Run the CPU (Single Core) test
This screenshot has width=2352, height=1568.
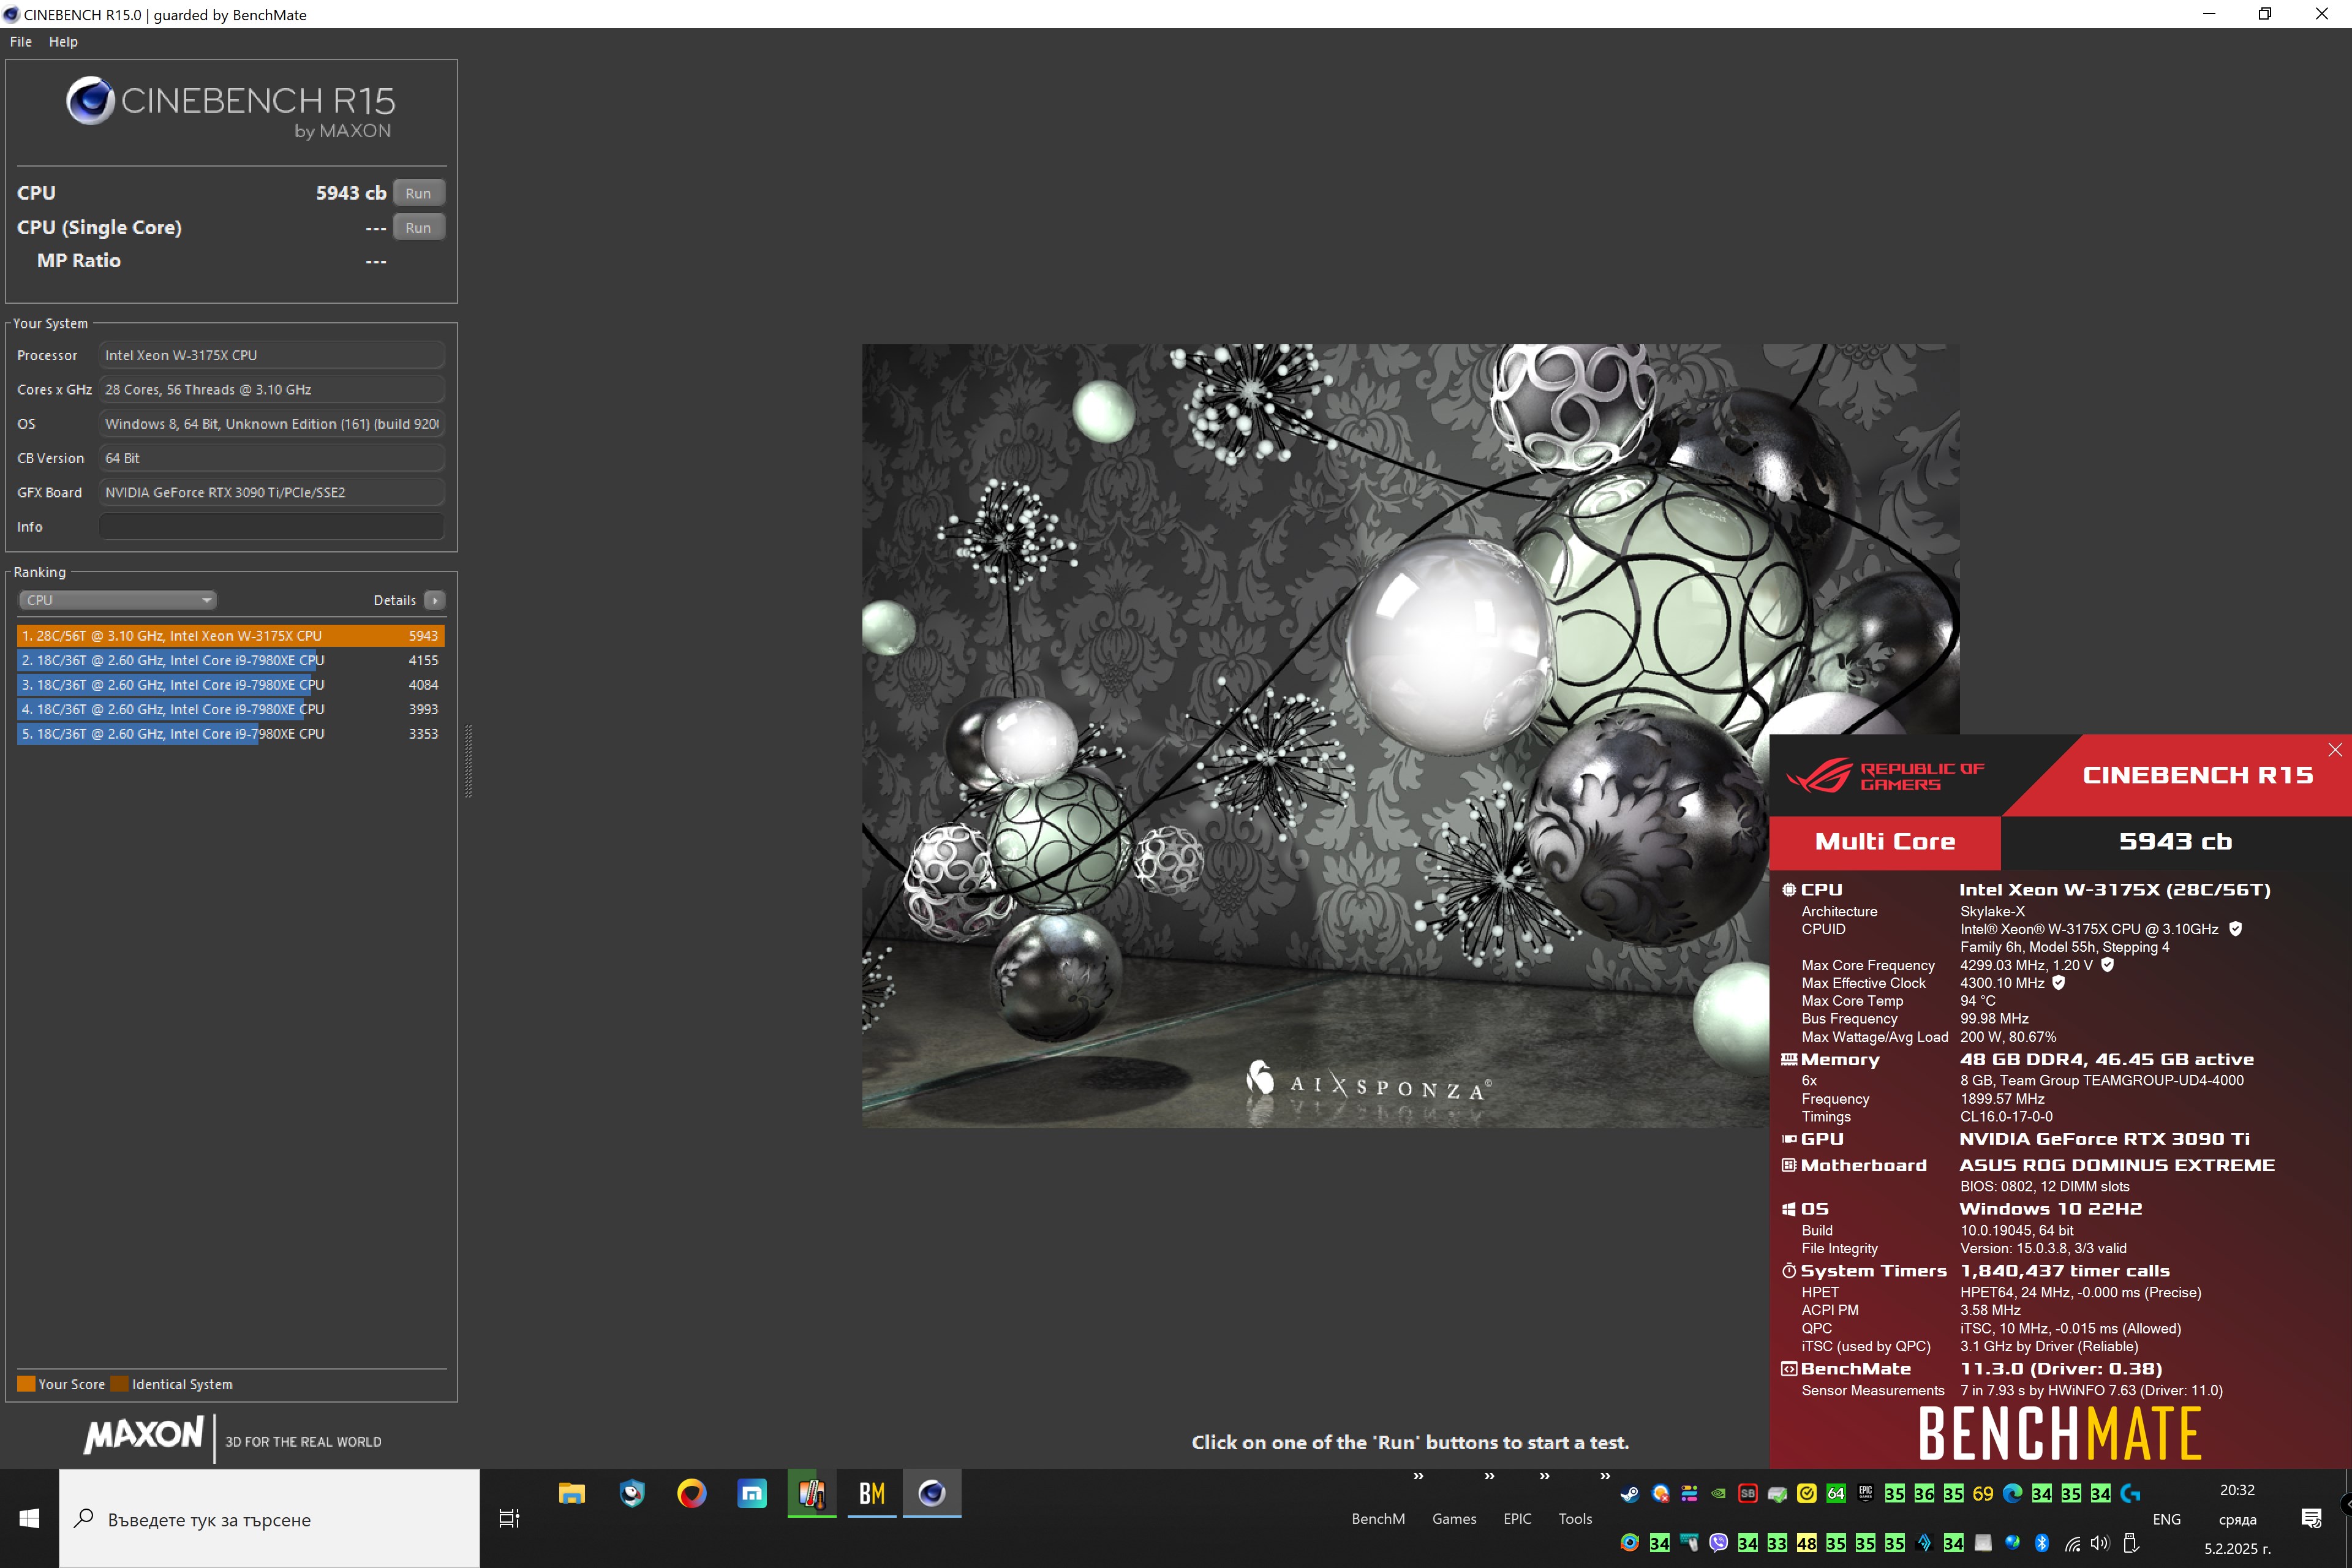[418, 227]
